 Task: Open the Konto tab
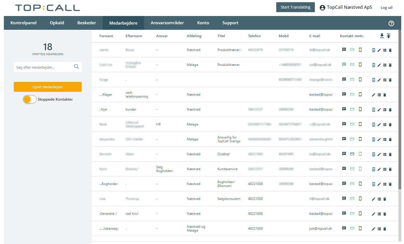tap(203, 23)
